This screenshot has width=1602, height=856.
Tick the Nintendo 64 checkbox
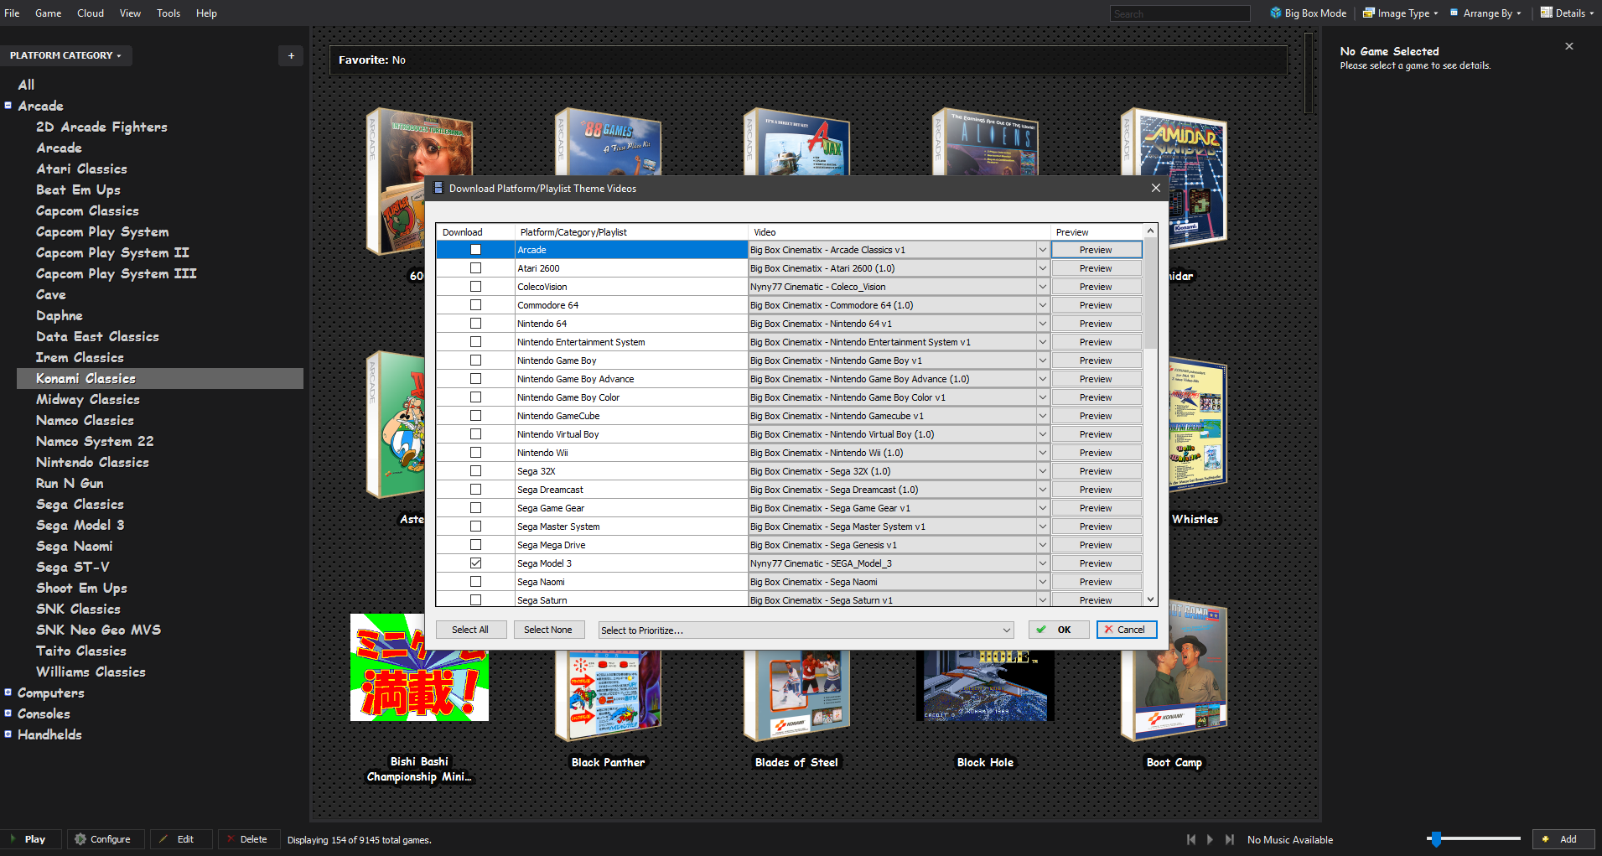tap(475, 324)
